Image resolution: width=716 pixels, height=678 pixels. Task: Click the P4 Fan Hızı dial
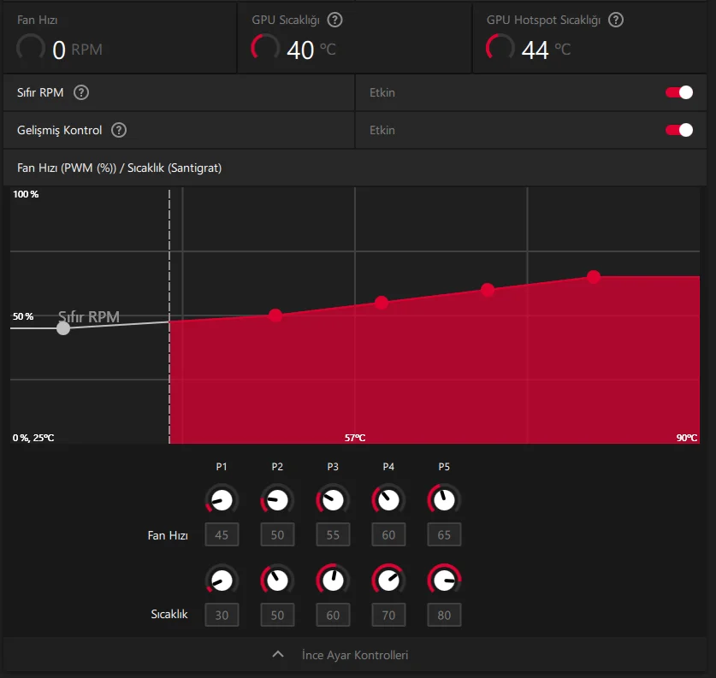pos(388,500)
